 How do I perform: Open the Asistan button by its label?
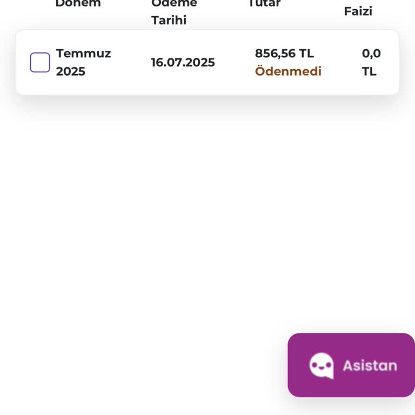coord(370,366)
